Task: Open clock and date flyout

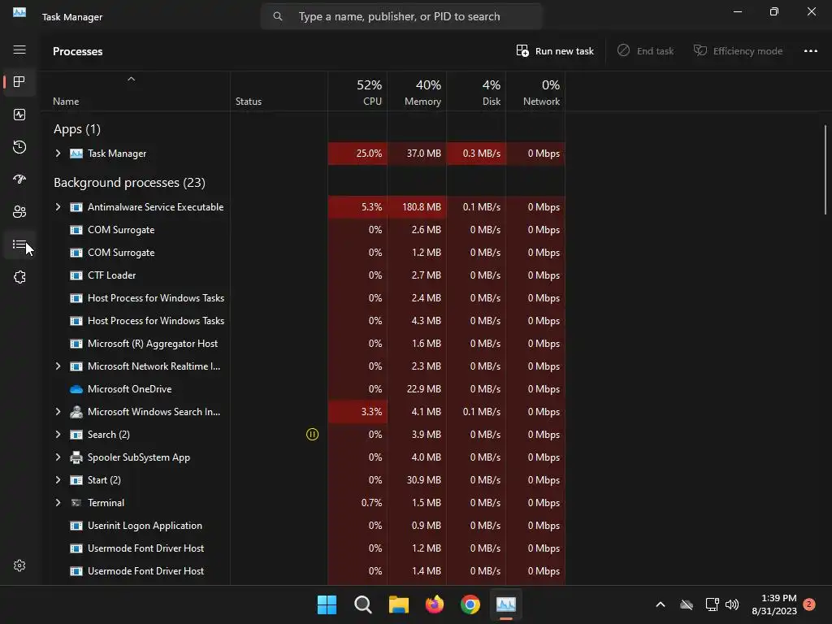Action: pyautogui.click(x=774, y=604)
